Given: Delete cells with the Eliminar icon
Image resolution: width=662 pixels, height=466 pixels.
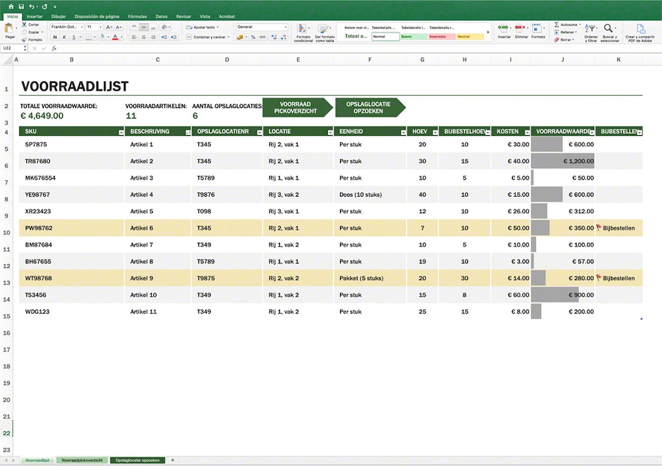Looking at the screenshot, I should point(520,28).
